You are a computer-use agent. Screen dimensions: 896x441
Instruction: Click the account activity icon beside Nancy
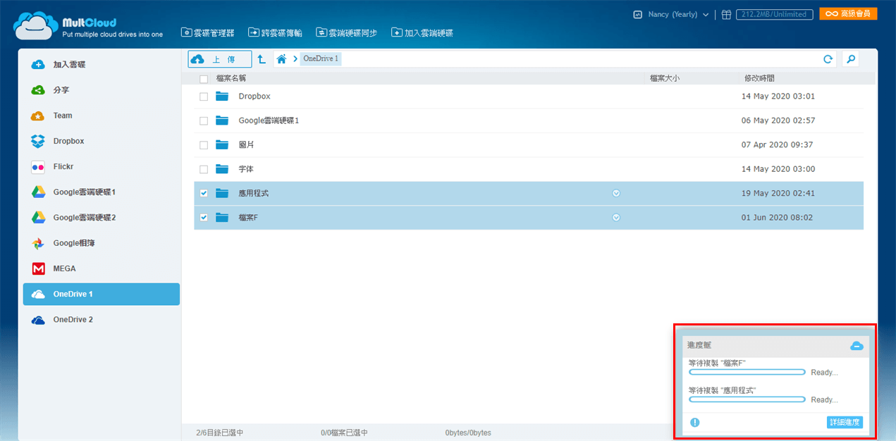coord(637,14)
